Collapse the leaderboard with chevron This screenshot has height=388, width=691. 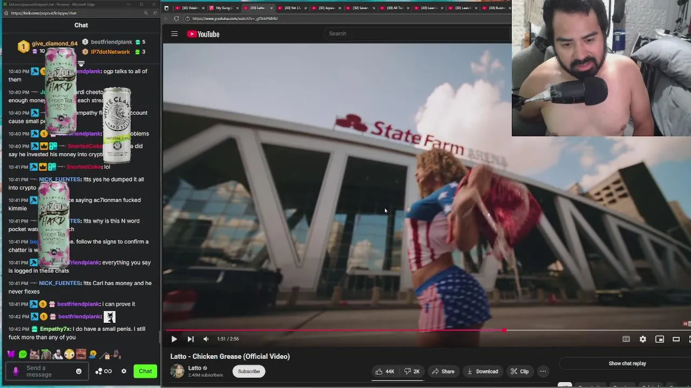pos(81,64)
